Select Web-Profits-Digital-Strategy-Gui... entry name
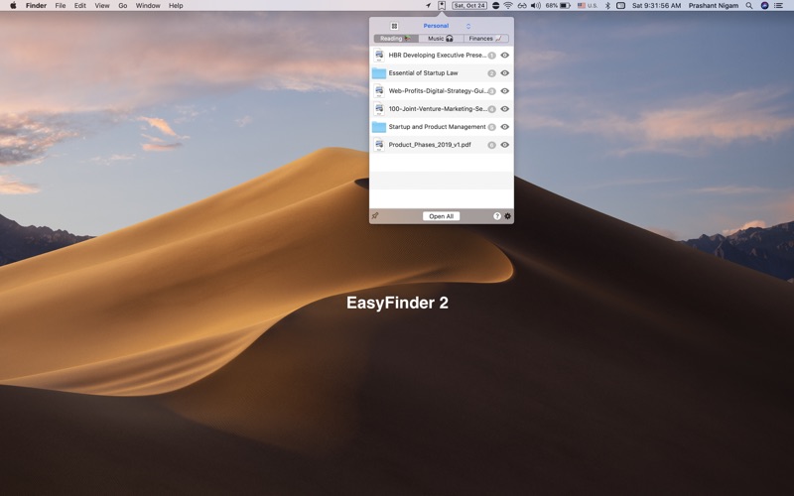Image resolution: width=794 pixels, height=496 pixels. click(438, 91)
